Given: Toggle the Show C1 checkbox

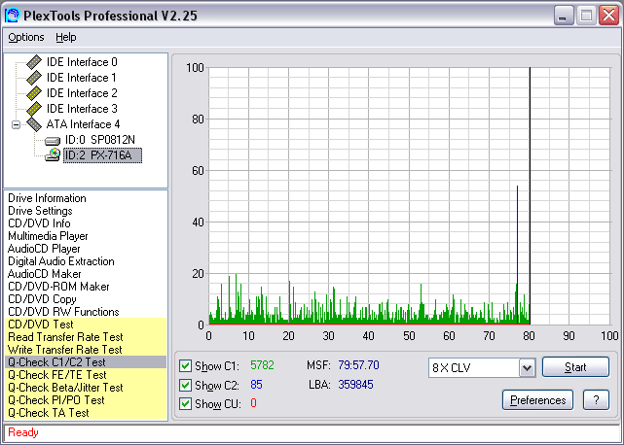Looking at the screenshot, I should pos(185,365).
